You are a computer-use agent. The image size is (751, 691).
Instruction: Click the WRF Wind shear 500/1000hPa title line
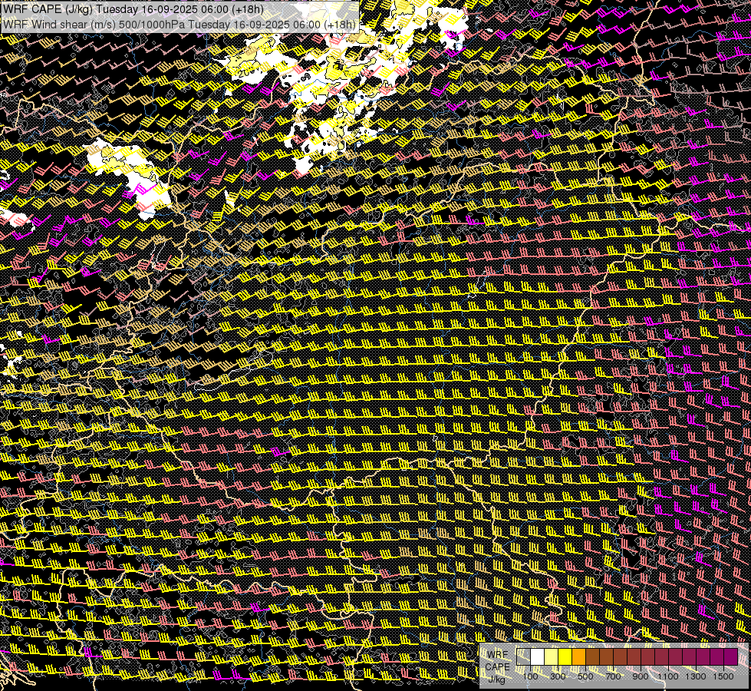click(x=180, y=25)
